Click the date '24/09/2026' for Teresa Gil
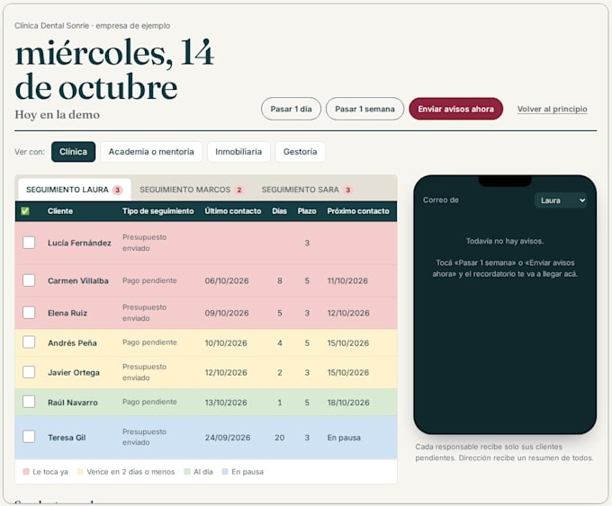This screenshot has height=506, width=612. [x=228, y=438]
